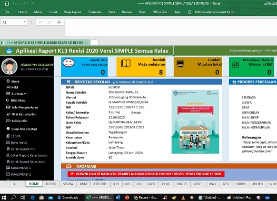Click the Name Box showing A1
The width and height of the screenshot is (277, 201).
coord(12,22)
